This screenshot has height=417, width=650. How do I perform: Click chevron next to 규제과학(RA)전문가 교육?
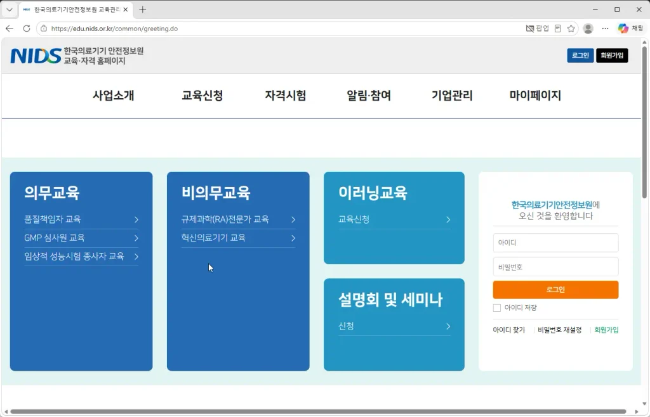pyautogui.click(x=293, y=220)
